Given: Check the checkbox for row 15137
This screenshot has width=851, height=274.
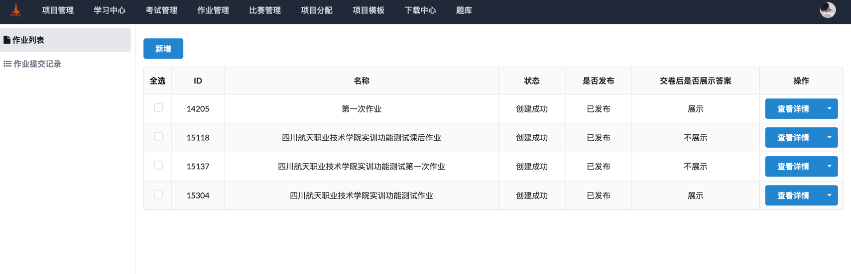Looking at the screenshot, I should [x=158, y=165].
